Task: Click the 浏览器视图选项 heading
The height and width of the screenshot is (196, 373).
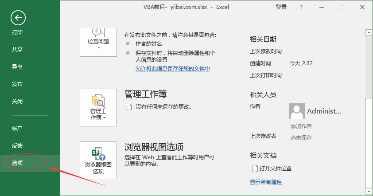Action: click(x=154, y=147)
